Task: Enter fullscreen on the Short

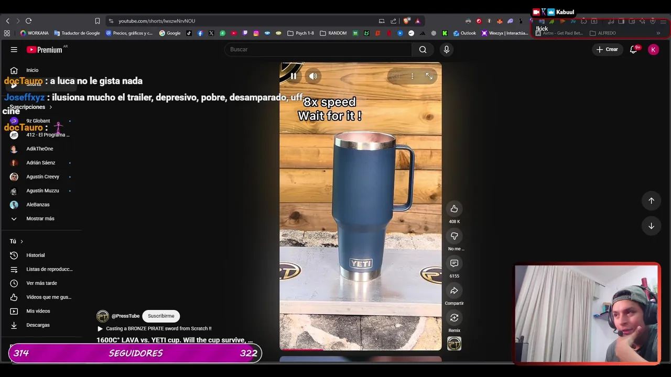Action: point(429,76)
